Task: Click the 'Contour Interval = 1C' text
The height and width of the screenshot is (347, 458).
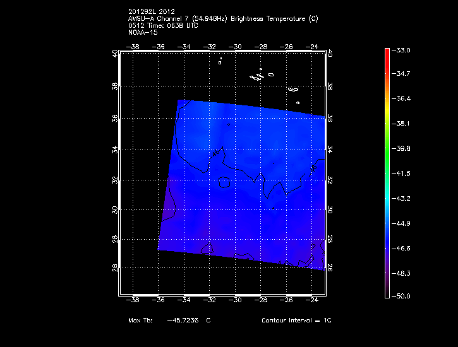Action: pyautogui.click(x=296, y=321)
